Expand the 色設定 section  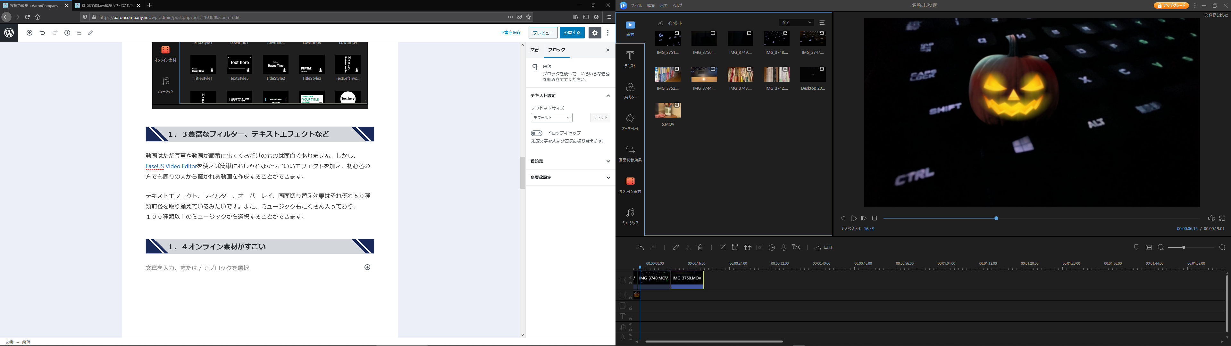pyautogui.click(x=570, y=161)
